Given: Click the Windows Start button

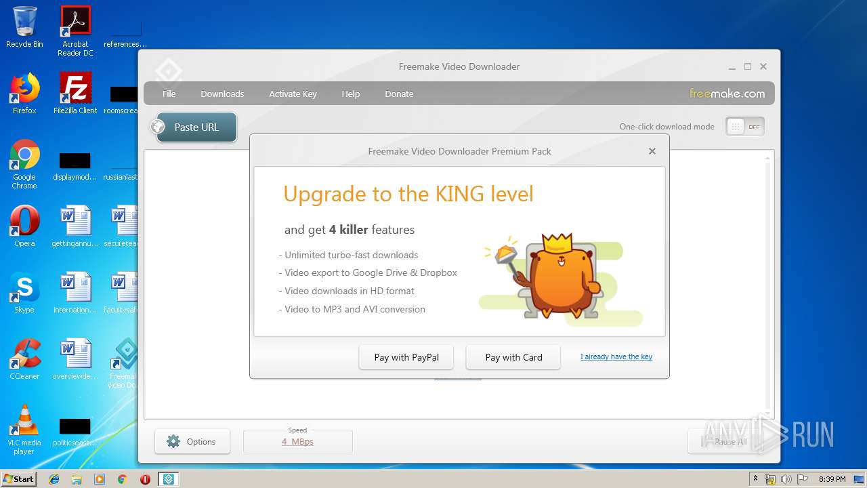Looking at the screenshot, I should 19,479.
